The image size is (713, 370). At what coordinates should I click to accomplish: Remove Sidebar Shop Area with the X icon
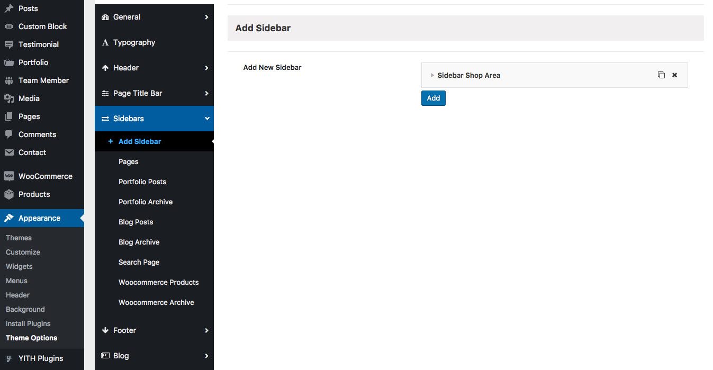click(x=674, y=75)
